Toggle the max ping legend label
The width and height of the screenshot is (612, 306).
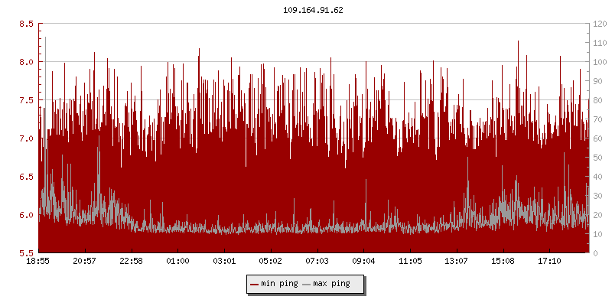pos(331,284)
